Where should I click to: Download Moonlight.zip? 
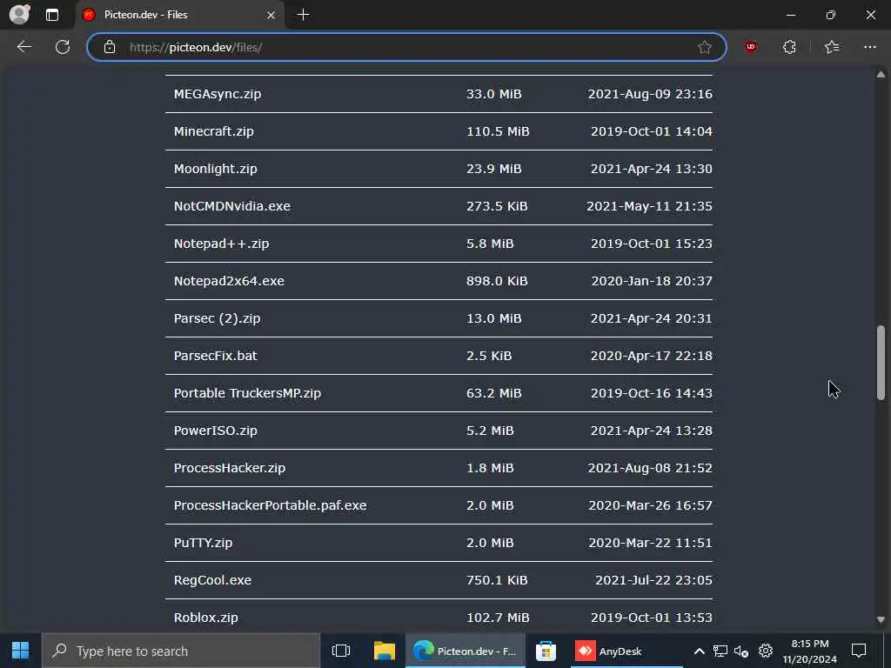[216, 169]
